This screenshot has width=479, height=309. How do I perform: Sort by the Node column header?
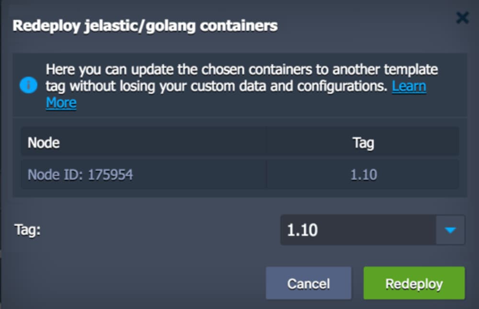click(44, 142)
